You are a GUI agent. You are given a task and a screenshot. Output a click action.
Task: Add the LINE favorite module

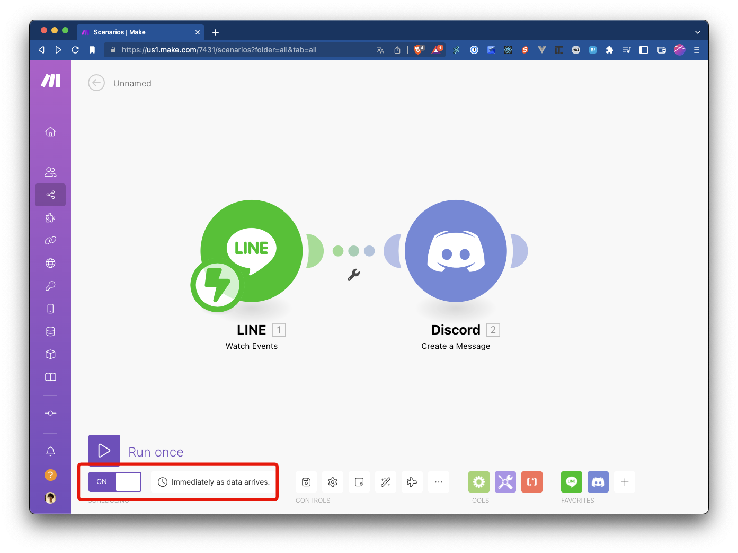click(x=571, y=482)
